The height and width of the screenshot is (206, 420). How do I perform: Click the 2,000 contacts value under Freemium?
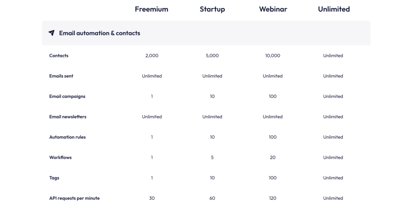coord(152,56)
